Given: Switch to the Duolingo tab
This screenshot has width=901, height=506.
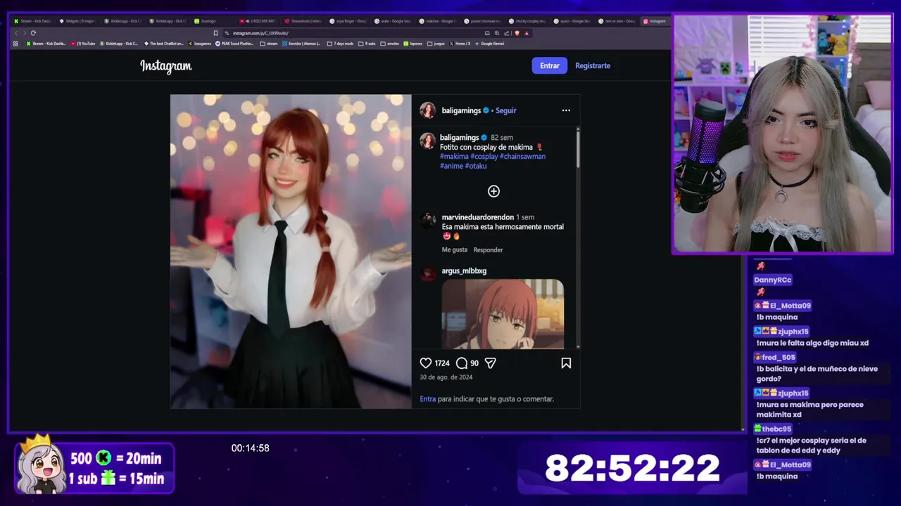Looking at the screenshot, I should click(212, 21).
